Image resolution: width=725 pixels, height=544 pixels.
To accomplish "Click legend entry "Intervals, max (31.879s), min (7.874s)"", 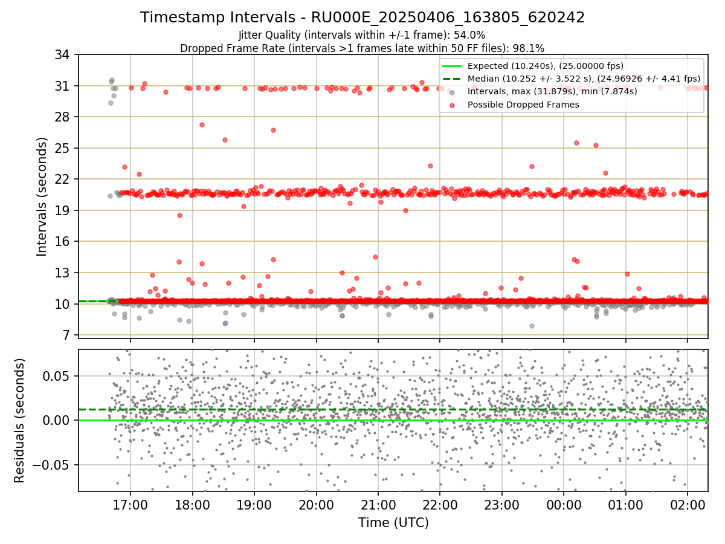I will point(552,91).
